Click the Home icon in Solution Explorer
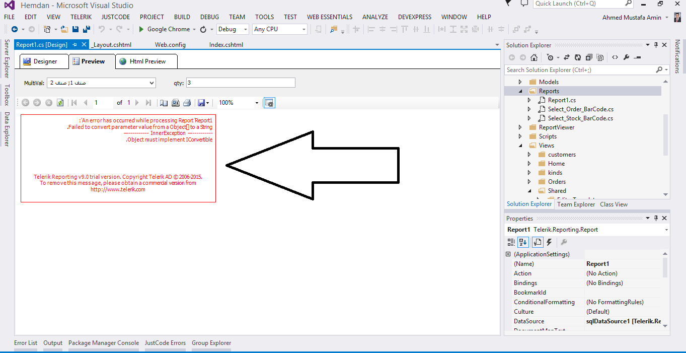Screen dimensions: 686x353 (x=534, y=57)
